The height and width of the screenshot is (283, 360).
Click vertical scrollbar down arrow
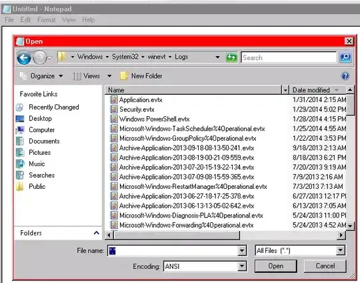coord(350,226)
